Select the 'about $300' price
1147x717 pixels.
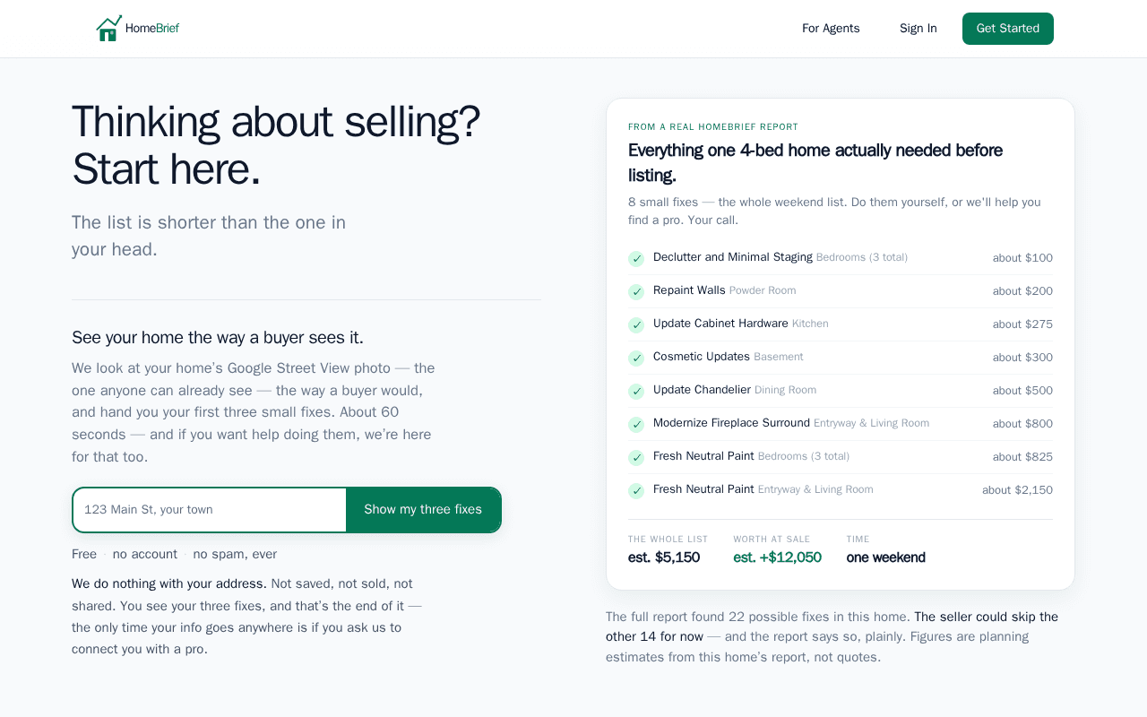1022,358
